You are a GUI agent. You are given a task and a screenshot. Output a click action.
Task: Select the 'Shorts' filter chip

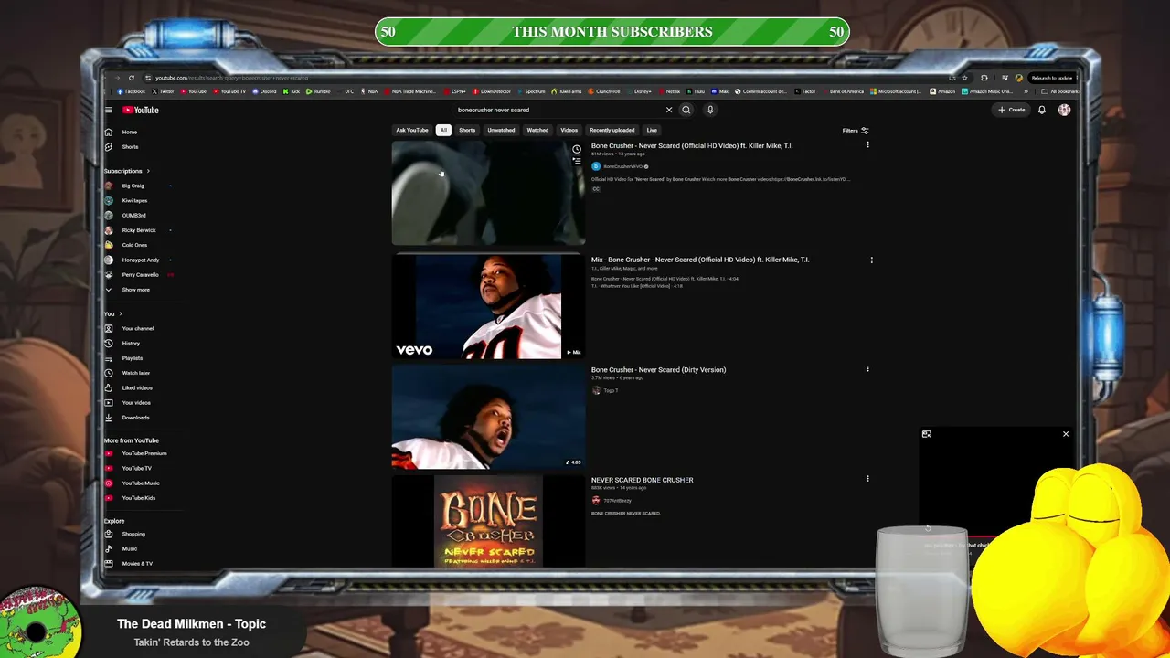(x=467, y=130)
